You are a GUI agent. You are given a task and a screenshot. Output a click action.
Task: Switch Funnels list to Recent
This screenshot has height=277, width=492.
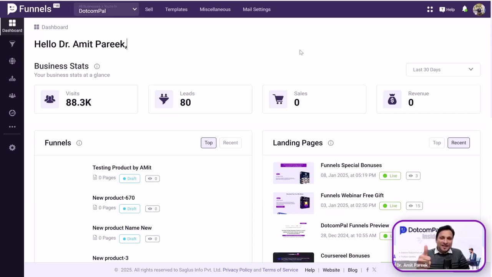231,143
